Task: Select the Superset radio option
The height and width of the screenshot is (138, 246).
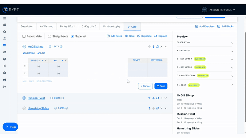Action: coord(73,36)
